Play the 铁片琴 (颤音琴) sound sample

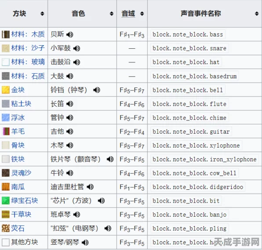tap(110, 159)
